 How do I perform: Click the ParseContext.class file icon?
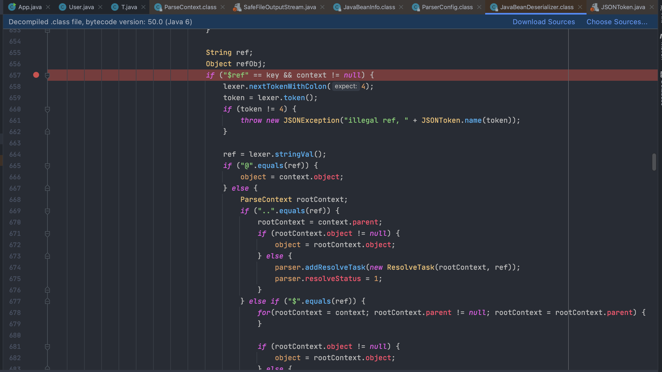click(x=158, y=7)
